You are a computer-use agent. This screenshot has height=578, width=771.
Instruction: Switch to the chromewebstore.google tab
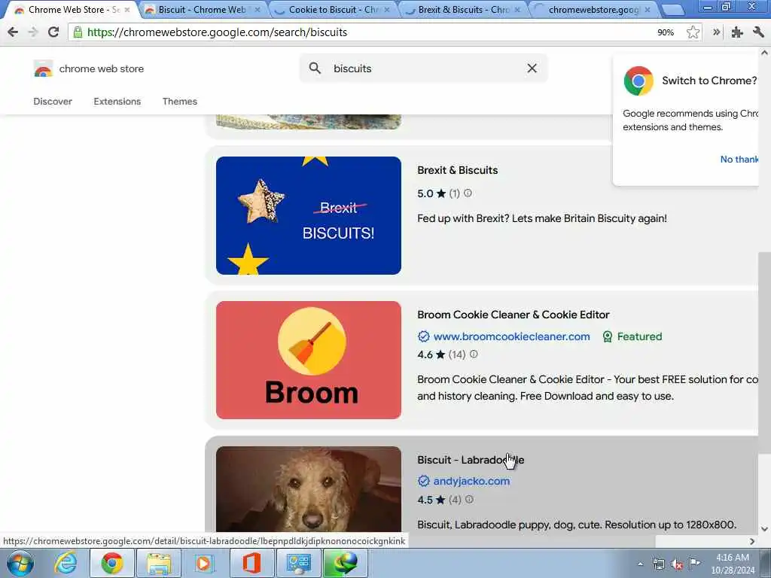[x=593, y=9]
